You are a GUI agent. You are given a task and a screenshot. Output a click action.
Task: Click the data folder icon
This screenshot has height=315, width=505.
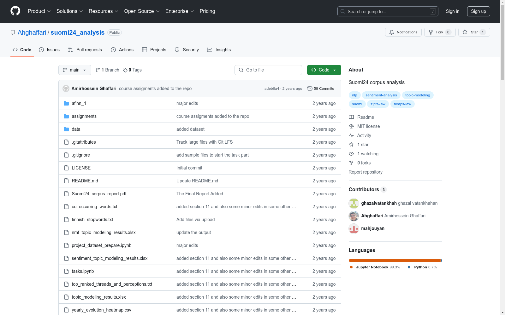point(66,129)
